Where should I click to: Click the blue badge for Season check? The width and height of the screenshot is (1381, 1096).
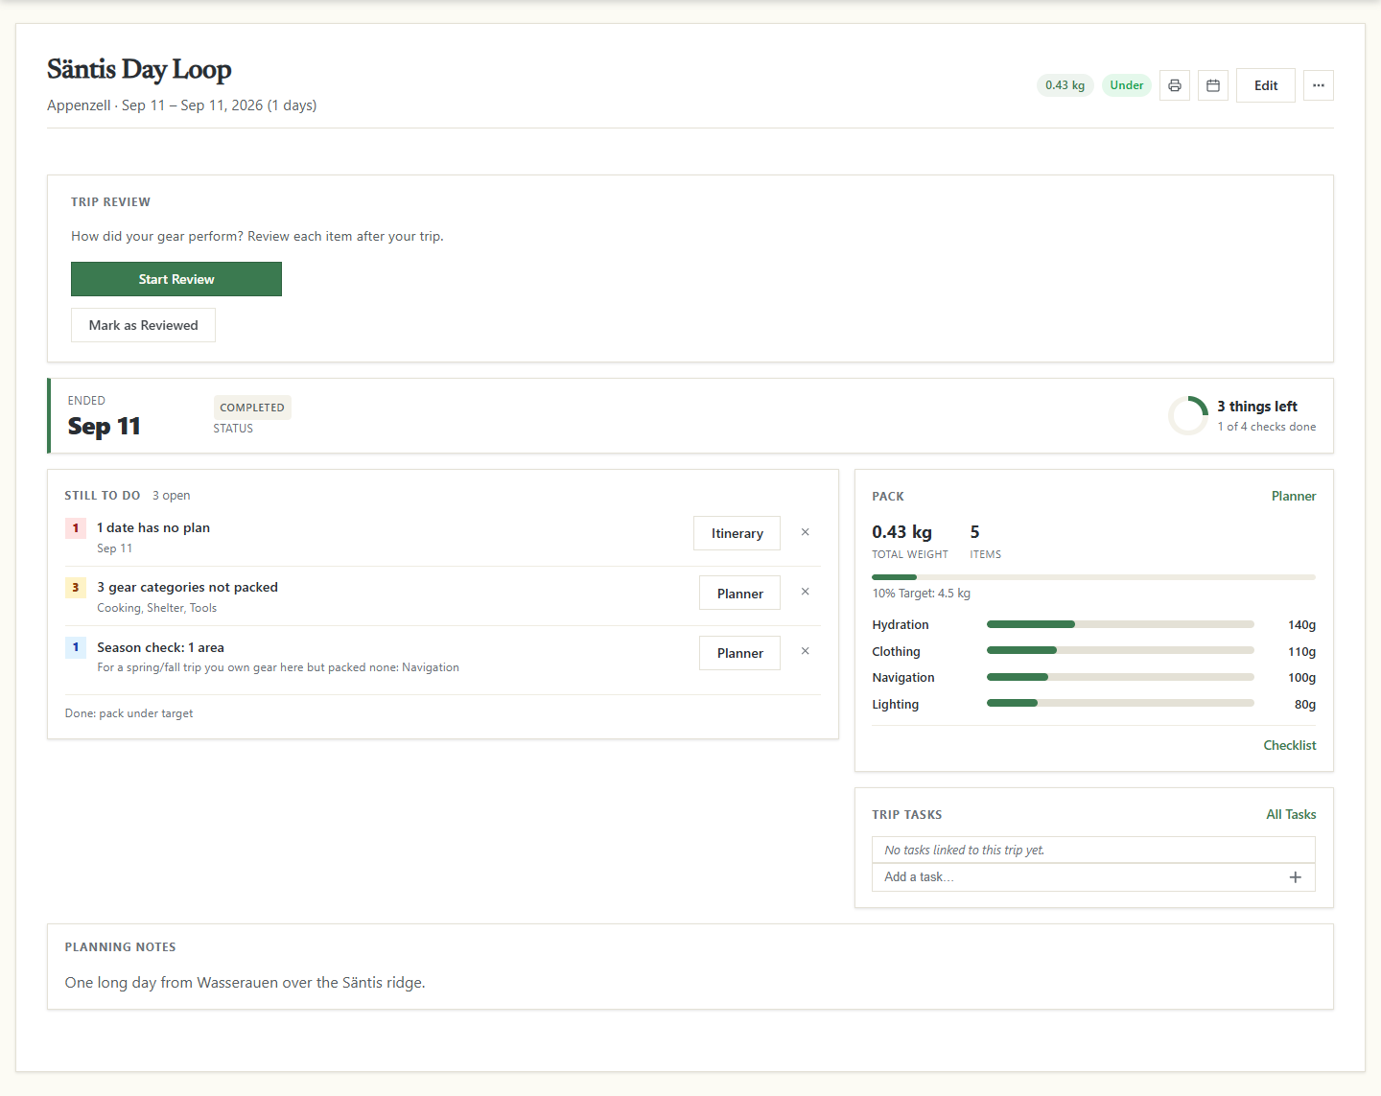tap(76, 647)
